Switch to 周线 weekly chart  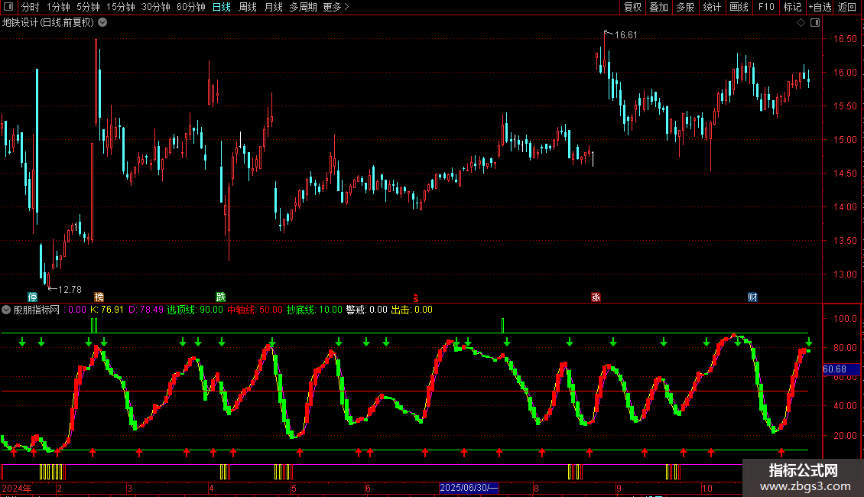248,7
